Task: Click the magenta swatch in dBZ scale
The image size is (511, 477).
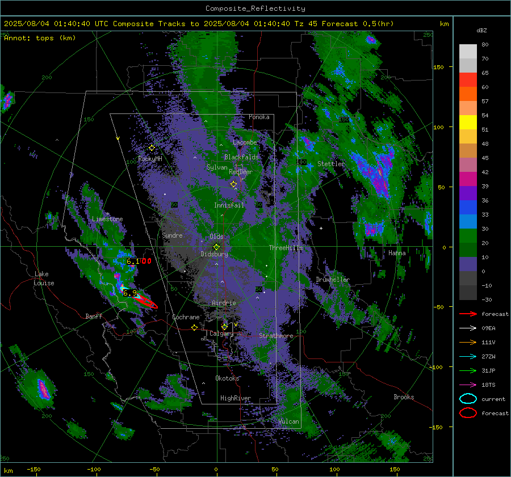Action: (468, 179)
